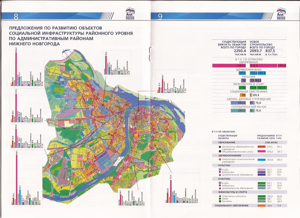Click the Нижегородский district label on the map
The height and width of the screenshot is (218, 300).
tap(169, 119)
